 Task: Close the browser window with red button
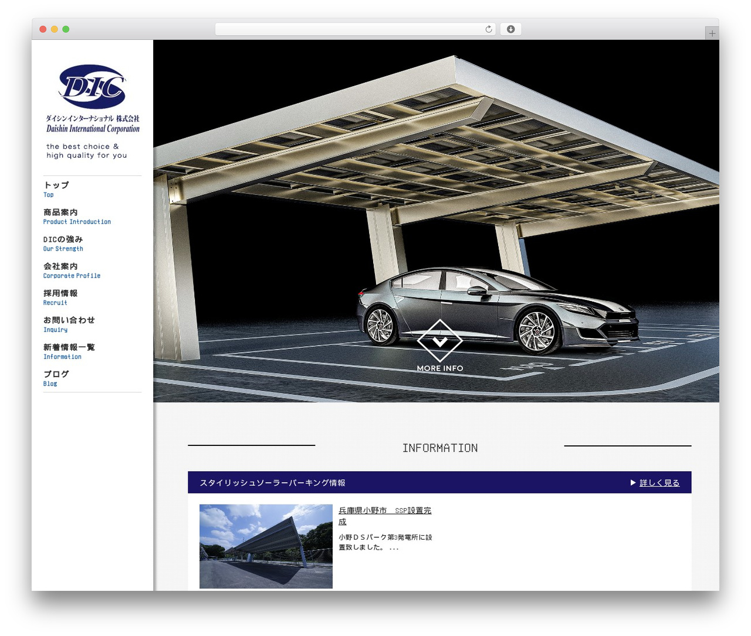pyautogui.click(x=43, y=29)
